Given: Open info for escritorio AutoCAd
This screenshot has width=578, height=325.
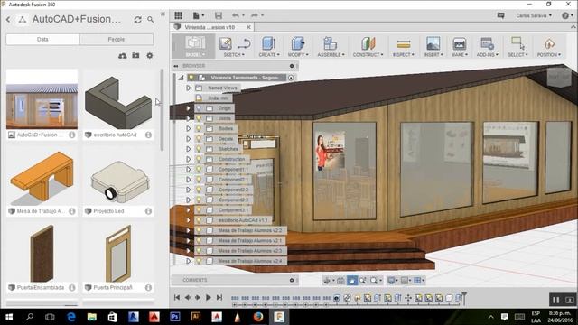Looking at the screenshot, I should 148,135.
